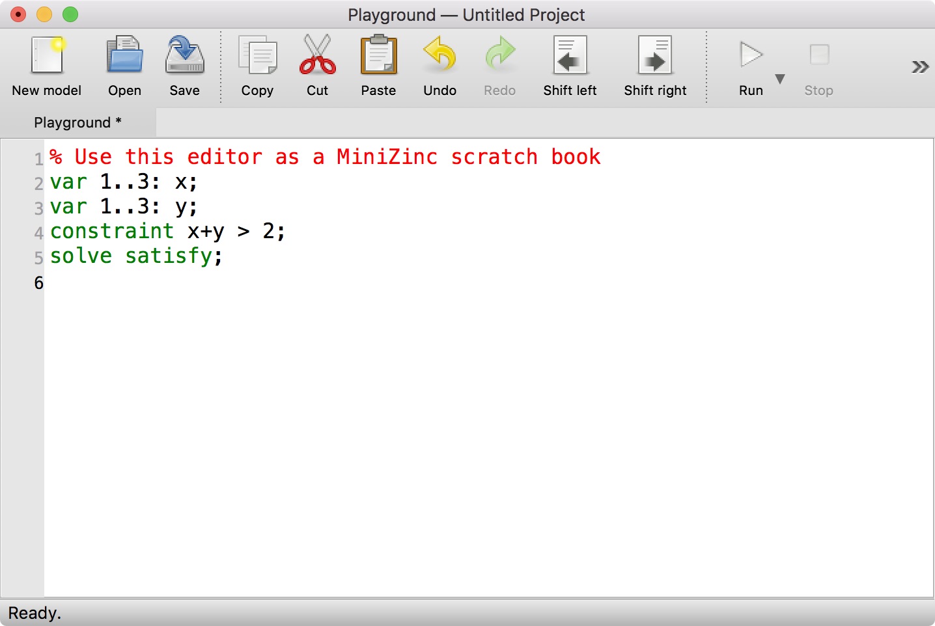Click the empty line 6 in editor
Image resolution: width=935 pixels, height=626 pixels.
pos(130,282)
